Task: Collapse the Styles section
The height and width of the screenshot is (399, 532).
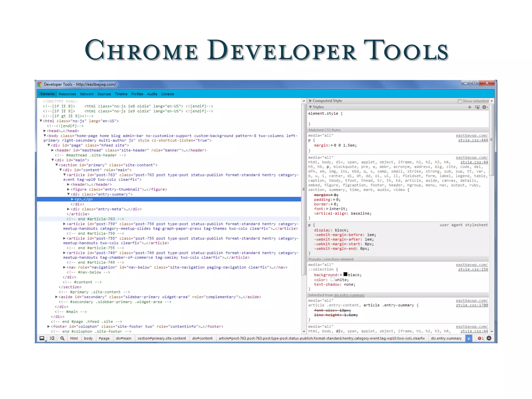Action: [x=310, y=107]
